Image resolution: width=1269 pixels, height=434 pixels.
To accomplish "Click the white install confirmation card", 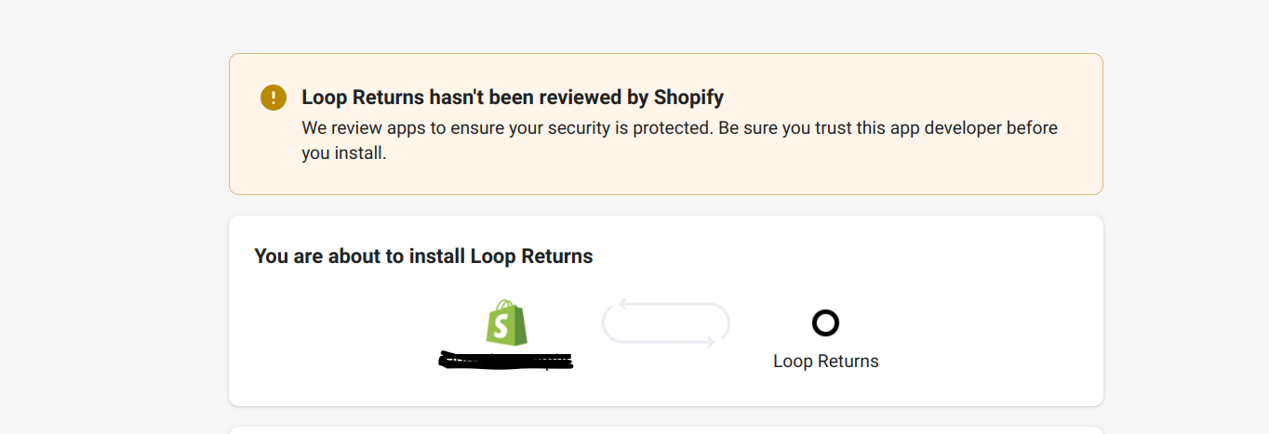I will pos(666,310).
